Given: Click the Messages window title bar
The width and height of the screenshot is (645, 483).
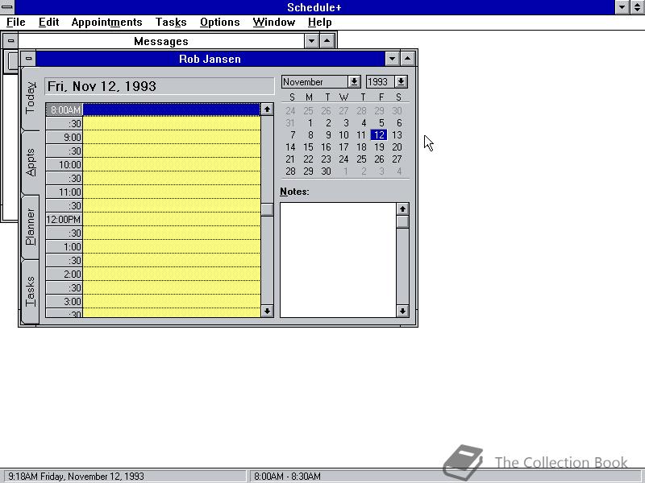Looking at the screenshot, I should tap(160, 41).
